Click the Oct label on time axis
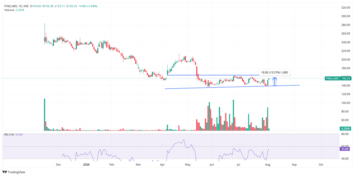The image size is (355, 176). pos(321,164)
